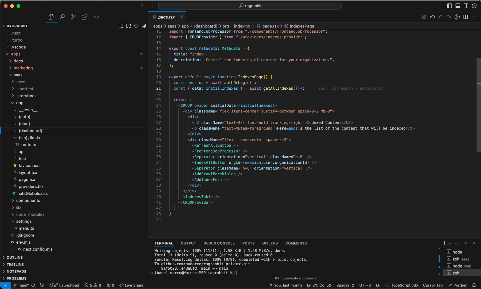Click the TypeScript JSX language mode
Screen dimensions: 481x289
tap(404, 285)
